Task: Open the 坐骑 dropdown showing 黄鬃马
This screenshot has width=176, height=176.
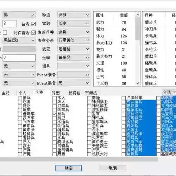Action: [74, 57]
